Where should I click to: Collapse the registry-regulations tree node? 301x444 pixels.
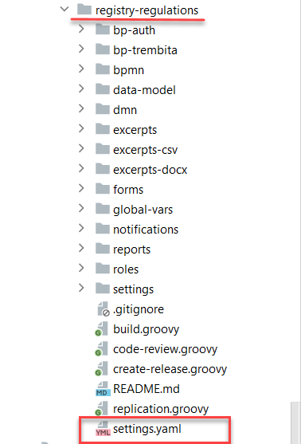pos(64,9)
